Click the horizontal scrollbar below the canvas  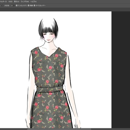59,129
